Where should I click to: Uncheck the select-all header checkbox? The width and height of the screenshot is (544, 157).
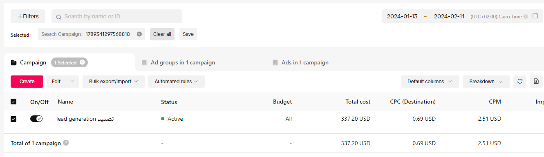(13, 102)
